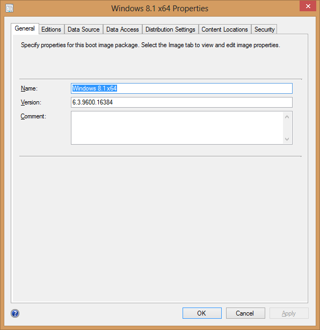The height and width of the screenshot is (330, 320).
Task: Open the Distribution Settings tab
Action: (x=170, y=29)
